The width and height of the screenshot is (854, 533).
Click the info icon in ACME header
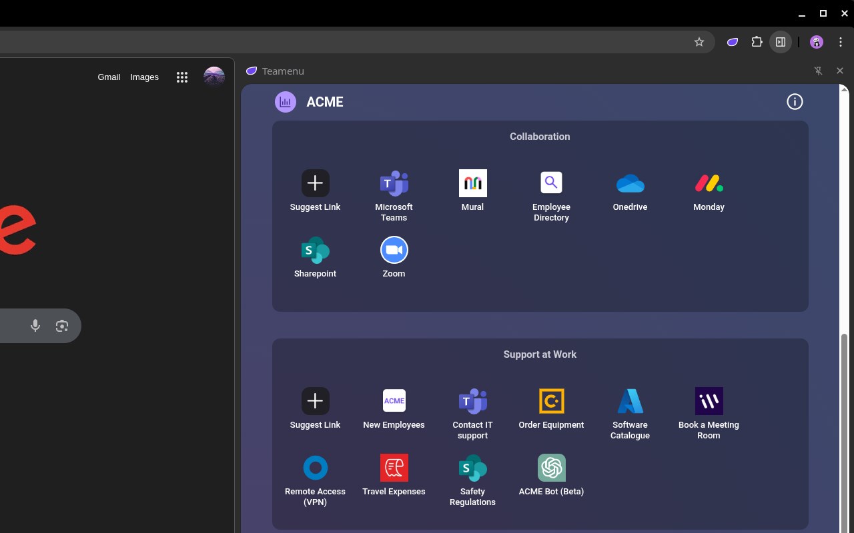click(x=795, y=102)
